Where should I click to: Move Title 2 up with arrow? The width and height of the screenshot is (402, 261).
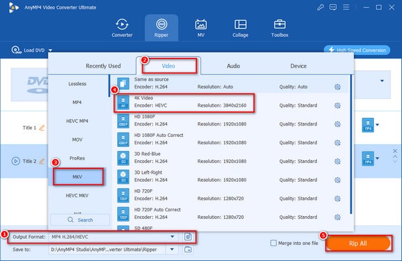click(x=395, y=156)
